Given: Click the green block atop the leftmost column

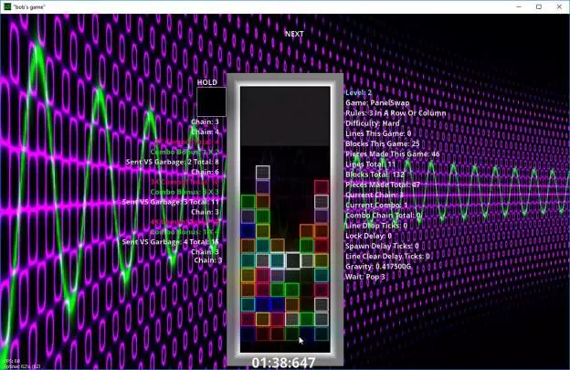Looking at the screenshot, I should (x=248, y=202).
